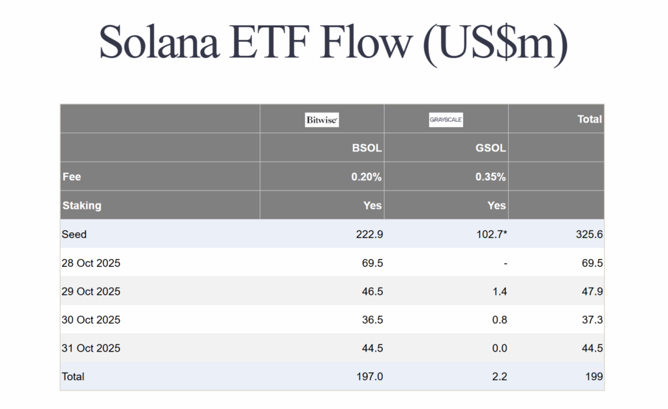Select the Grayscale seed value 102.7*
This screenshot has height=409, width=668.
click(492, 234)
